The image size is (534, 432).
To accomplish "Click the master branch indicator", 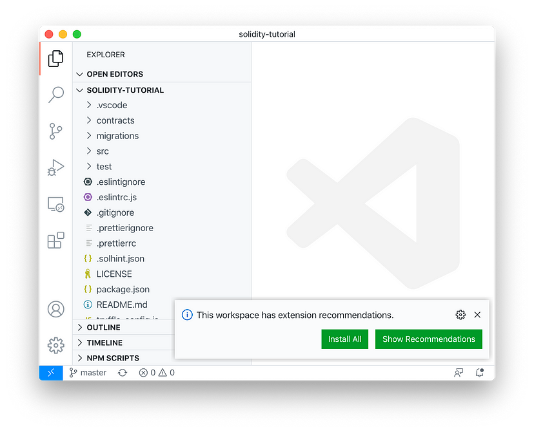I will click(x=88, y=373).
